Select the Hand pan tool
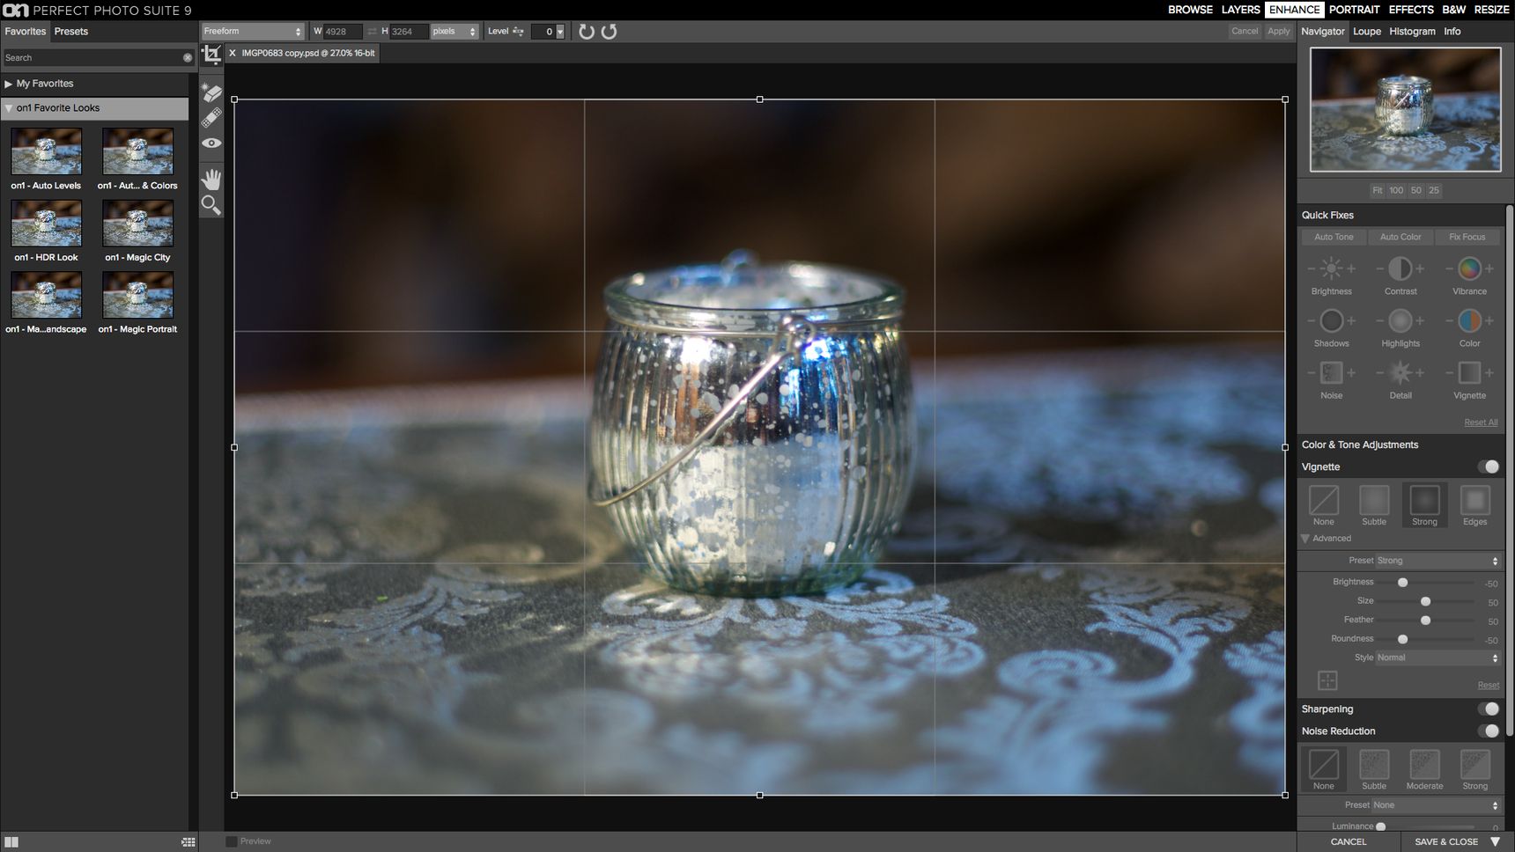The image size is (1515, 852). tap(211, 180)
